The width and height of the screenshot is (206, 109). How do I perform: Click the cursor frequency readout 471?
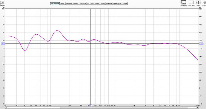(90, 105)
